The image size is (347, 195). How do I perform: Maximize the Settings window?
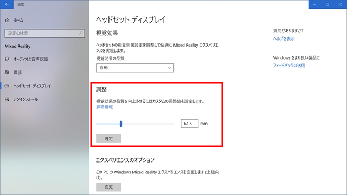click(x=327, y=4)
